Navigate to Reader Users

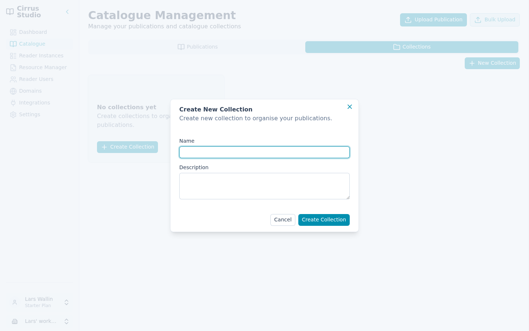40,79
